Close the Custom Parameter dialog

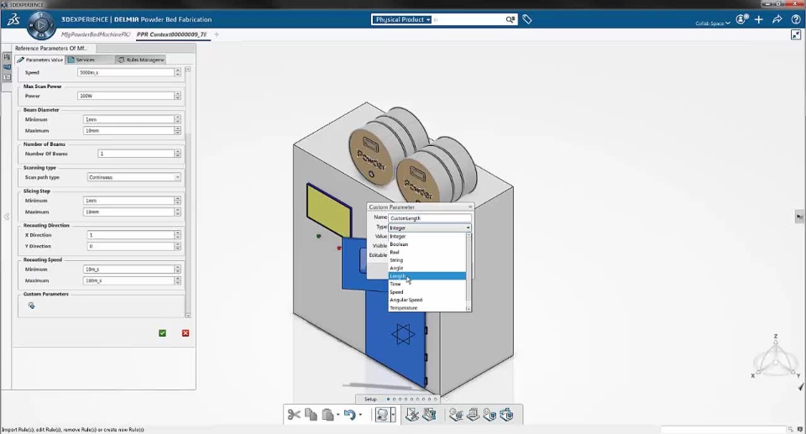tap(470, 207)
